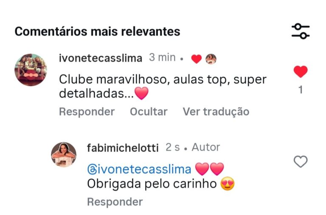Like fabimichelotti's reply with the outline heart
This screenshot has height=215, width=326.
[301, 162]
